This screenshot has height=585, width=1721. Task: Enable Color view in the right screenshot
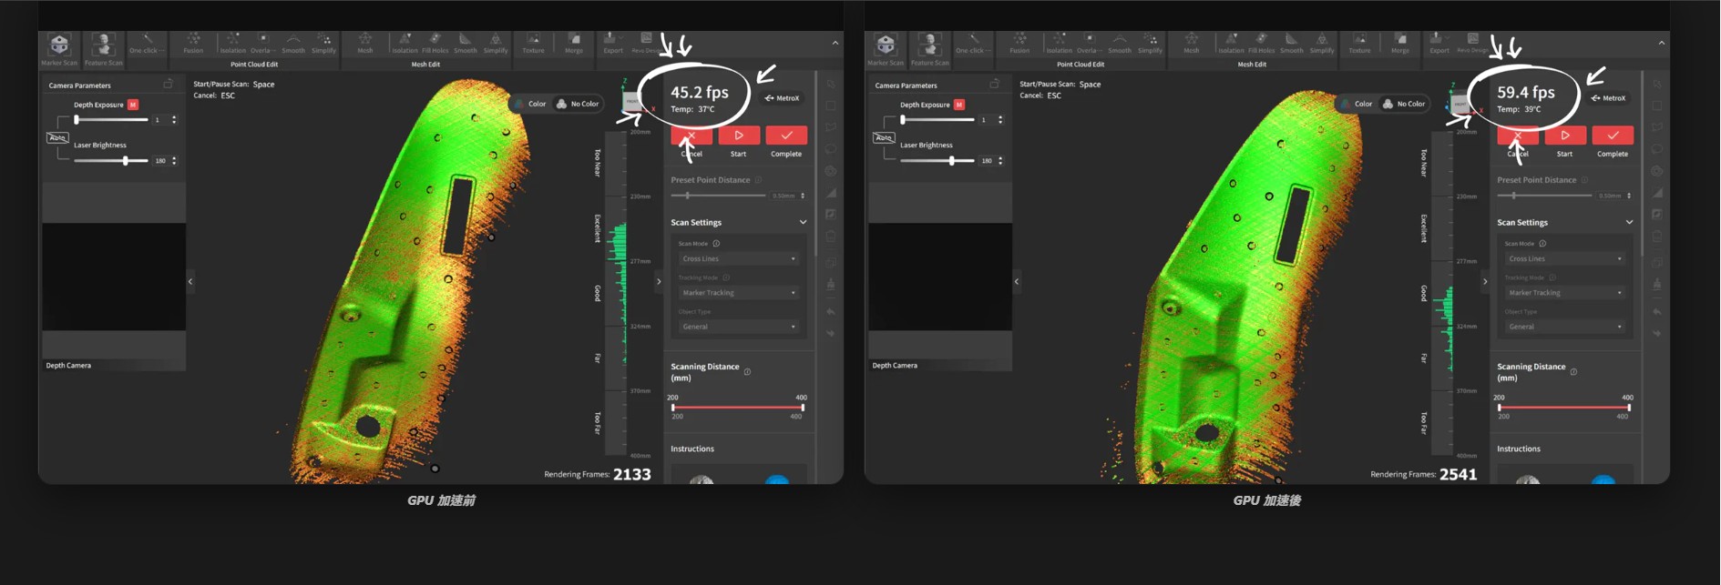click(1356, 104)
